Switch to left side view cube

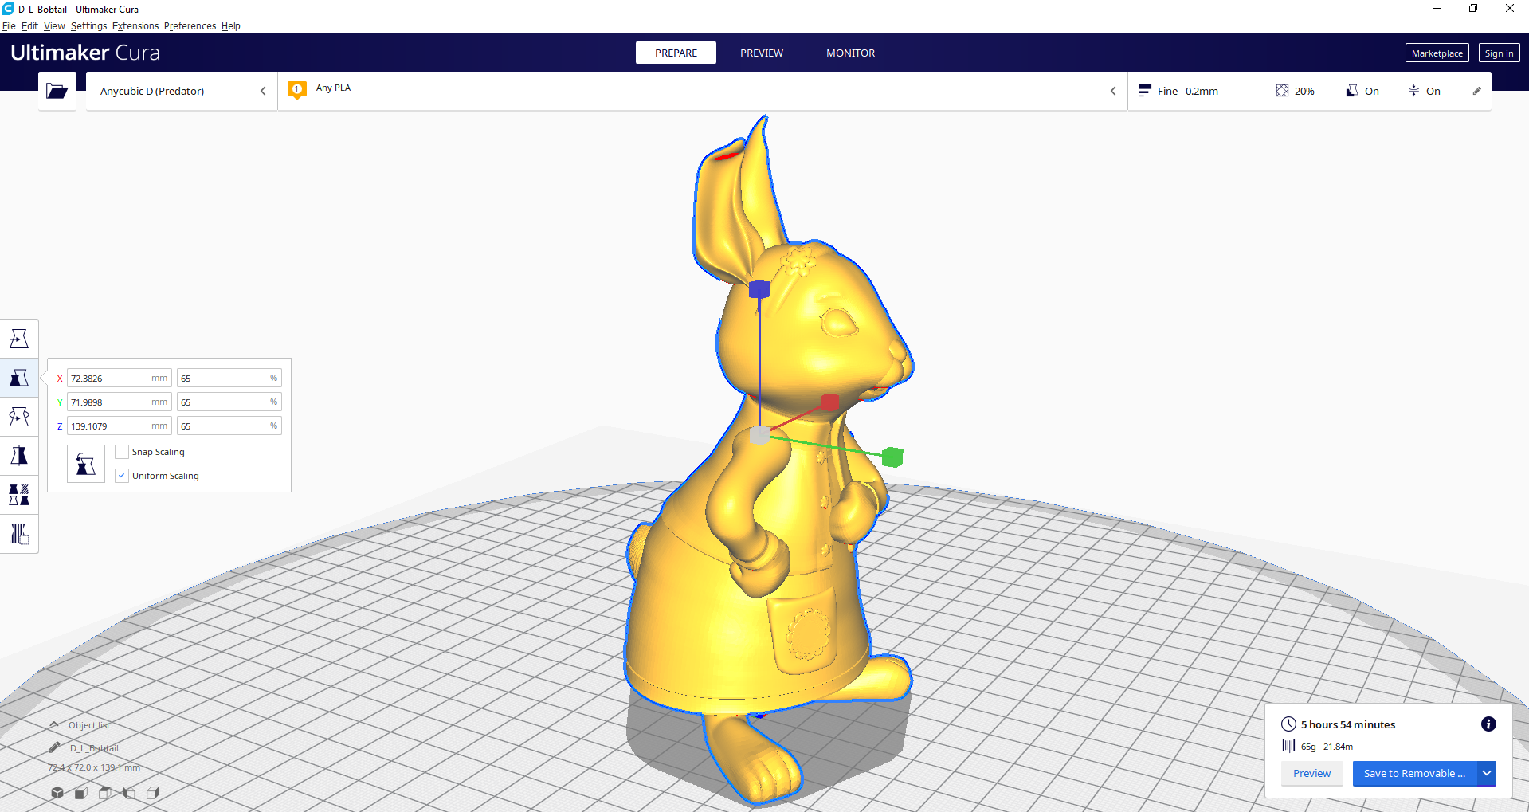pyautogui.click(x=129, y=792)
